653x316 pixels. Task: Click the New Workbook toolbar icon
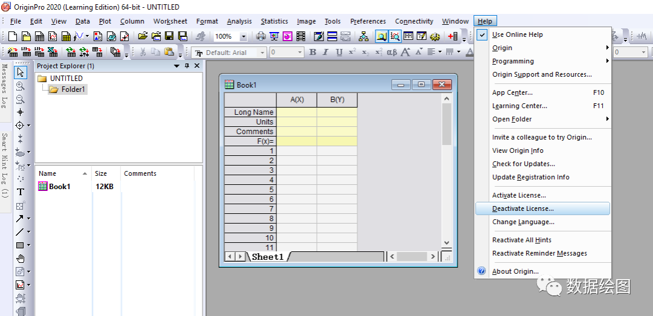click(39, 37)
